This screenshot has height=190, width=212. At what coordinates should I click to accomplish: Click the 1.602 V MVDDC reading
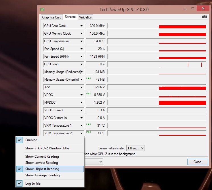tap(96, 103)
